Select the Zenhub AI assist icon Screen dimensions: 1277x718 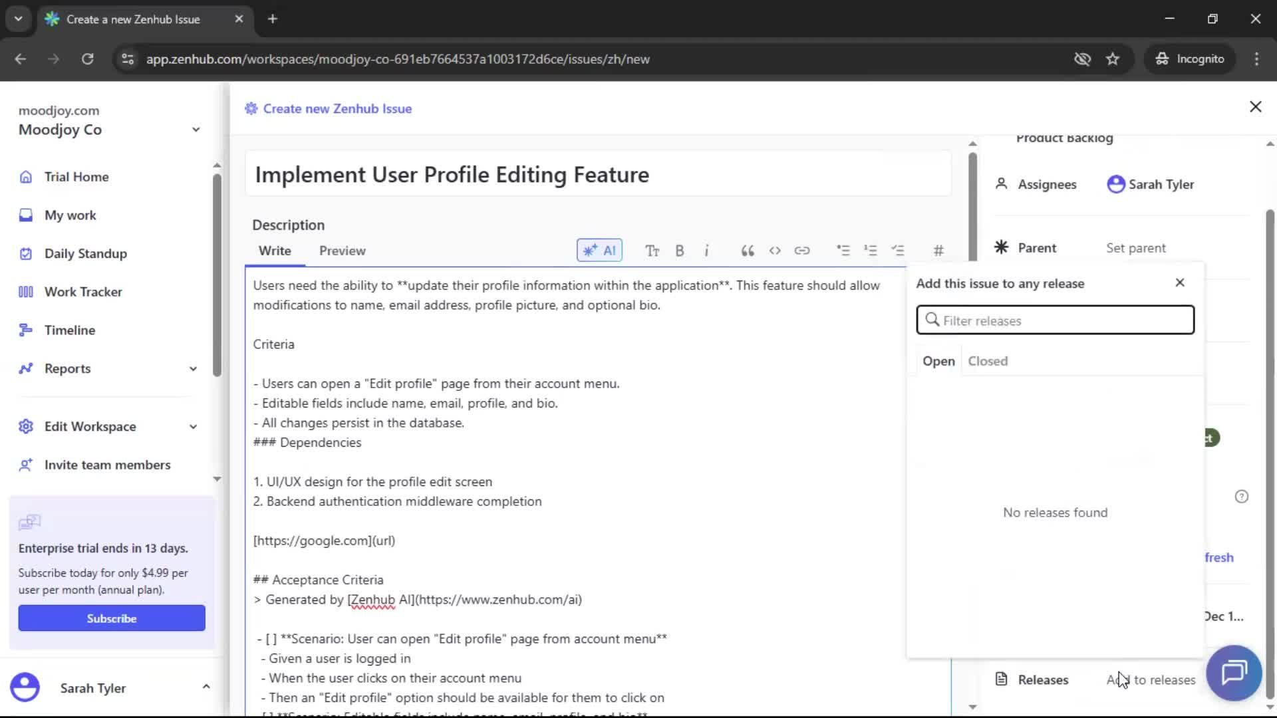point(599,251)
